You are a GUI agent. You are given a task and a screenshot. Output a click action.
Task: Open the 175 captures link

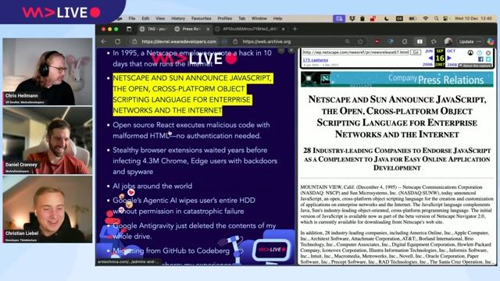(x=315, y=60)
